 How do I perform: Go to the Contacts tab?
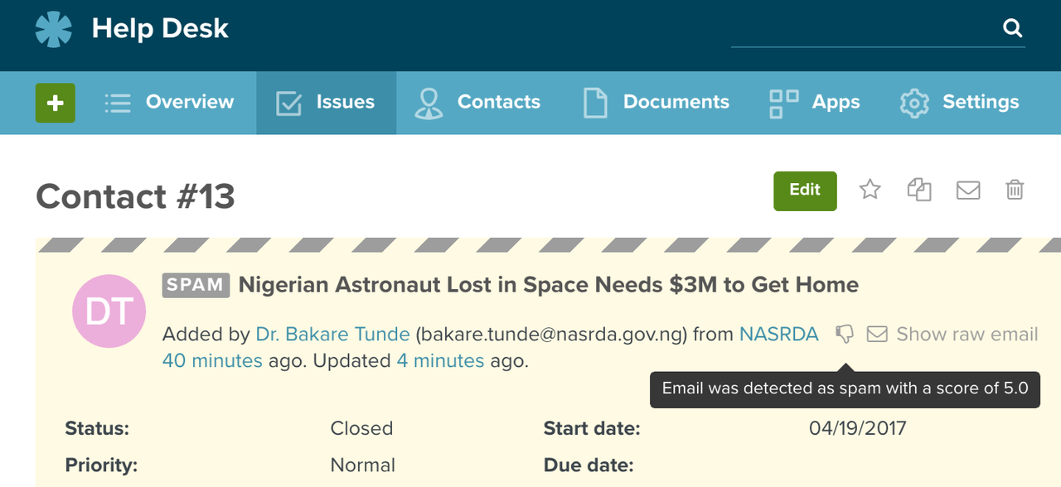point(477,103)
